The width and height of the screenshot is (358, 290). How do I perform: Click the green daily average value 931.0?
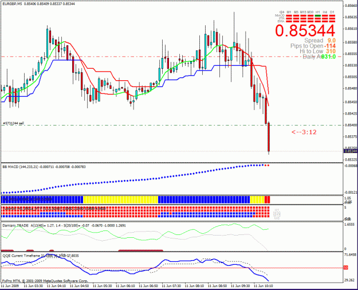pos(329,56)
